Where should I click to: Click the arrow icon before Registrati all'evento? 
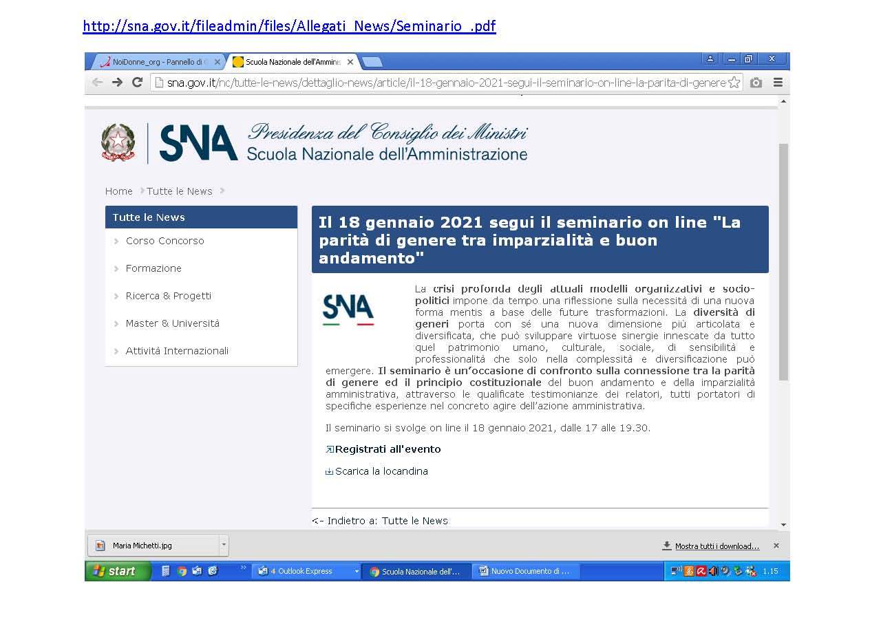tap(330, 449)
